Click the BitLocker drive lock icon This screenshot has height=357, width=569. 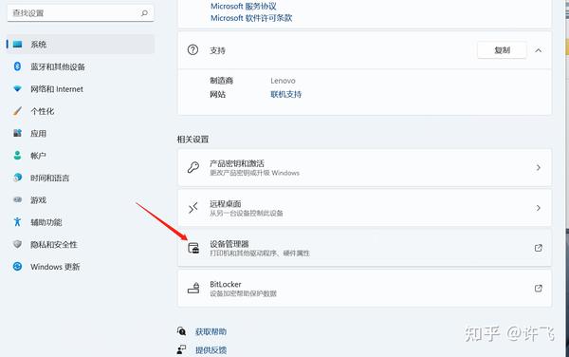[193, 288]
